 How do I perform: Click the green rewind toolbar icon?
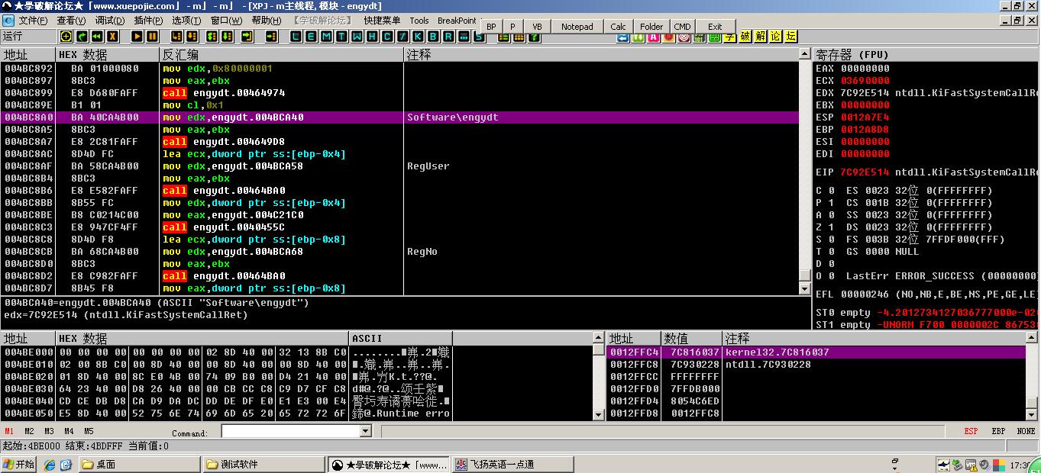pyautogui.click(x=97, y=37)
